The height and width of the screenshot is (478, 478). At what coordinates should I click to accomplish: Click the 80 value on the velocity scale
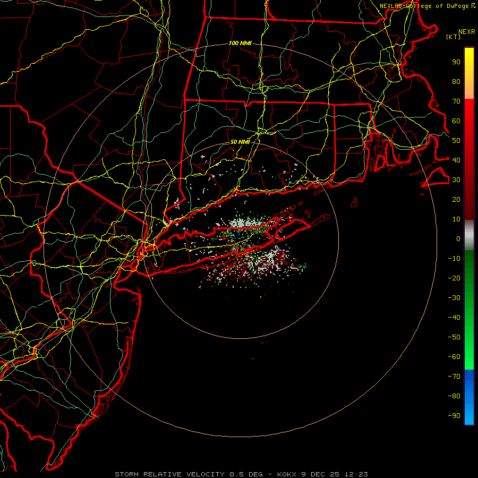(x=456, y=82)
